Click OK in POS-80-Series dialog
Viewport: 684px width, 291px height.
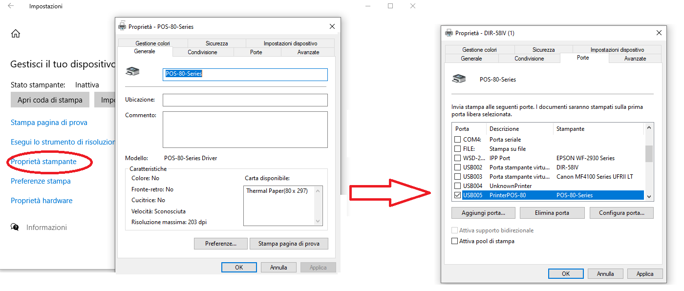pyautogui.click(x=239, y=268)
